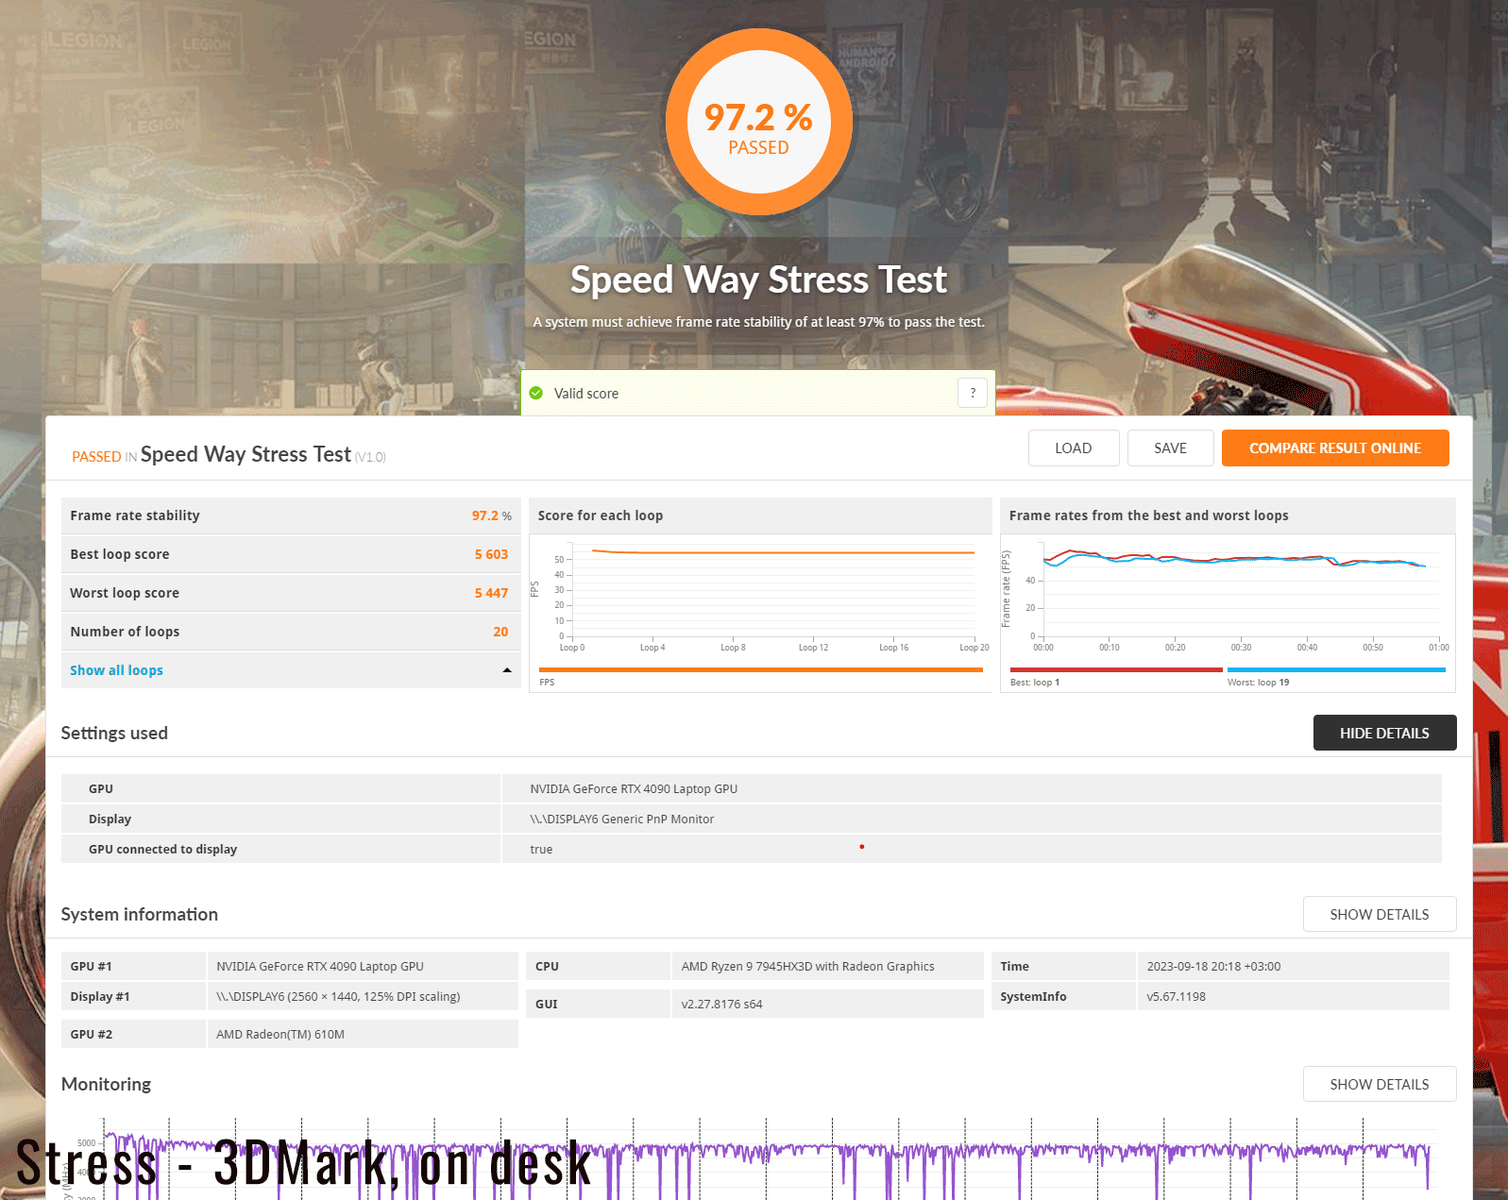
Task: Click the Display #1 DISPLAY6 resolution value
Action: [x=338, y=997]
